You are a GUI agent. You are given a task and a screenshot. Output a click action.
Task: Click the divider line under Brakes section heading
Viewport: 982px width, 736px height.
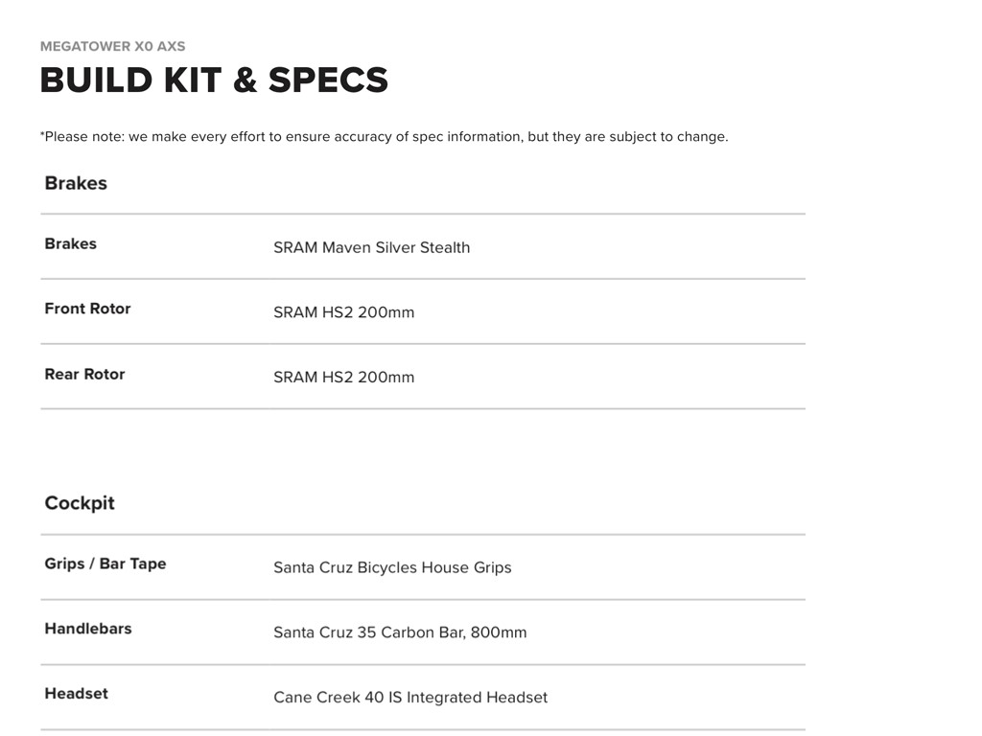[x=422, y=214]
